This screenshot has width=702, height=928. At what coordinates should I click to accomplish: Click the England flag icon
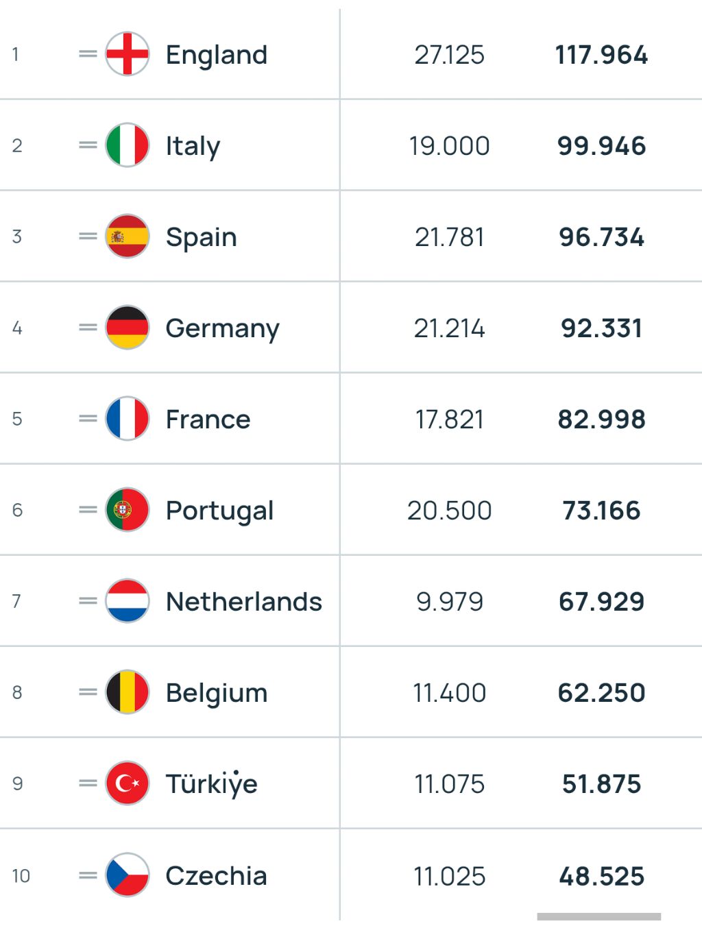128,54
